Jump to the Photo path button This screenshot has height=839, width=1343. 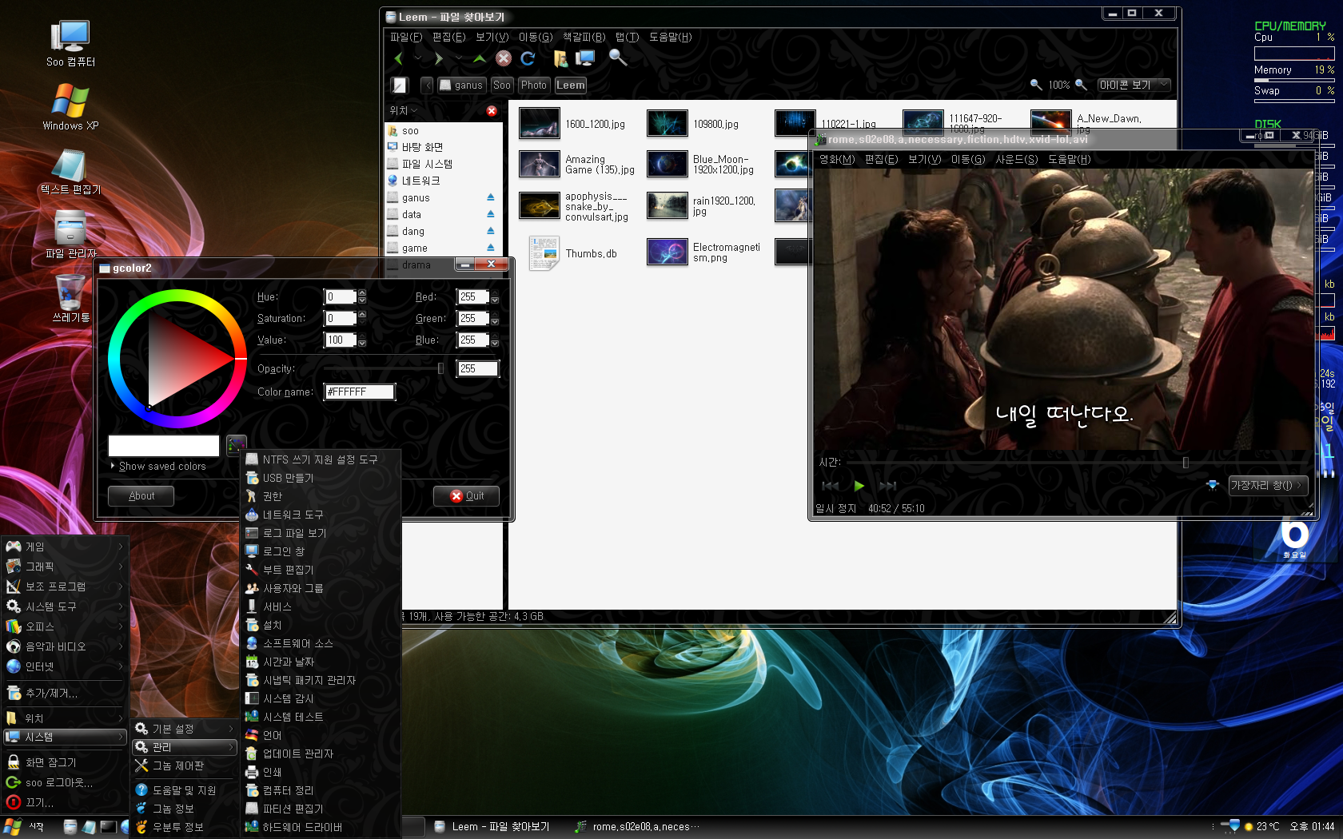point(533,85)
